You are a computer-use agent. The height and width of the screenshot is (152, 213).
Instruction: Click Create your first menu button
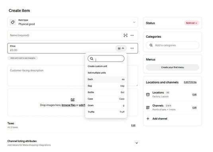(172, 67)
